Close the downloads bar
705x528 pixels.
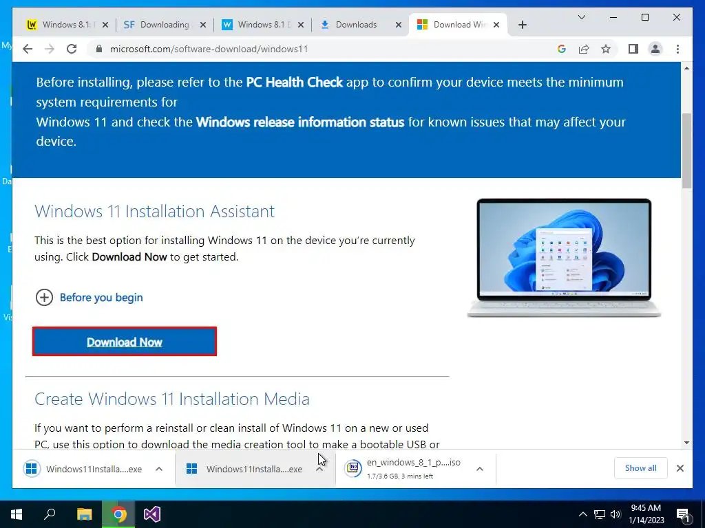tap(680, 467)
